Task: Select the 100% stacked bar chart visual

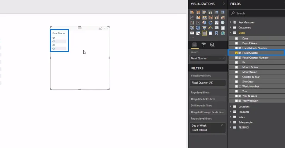Action: pyautogui.click(x=217, y=12)
